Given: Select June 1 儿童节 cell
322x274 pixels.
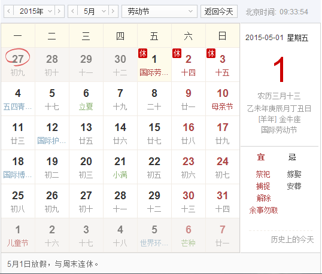Looking at the screenshot, I should 18,235.
